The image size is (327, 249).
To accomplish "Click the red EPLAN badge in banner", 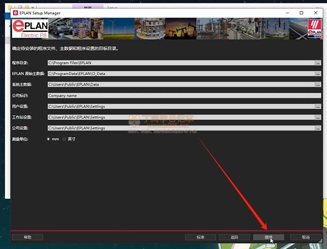I will point(315,29).
